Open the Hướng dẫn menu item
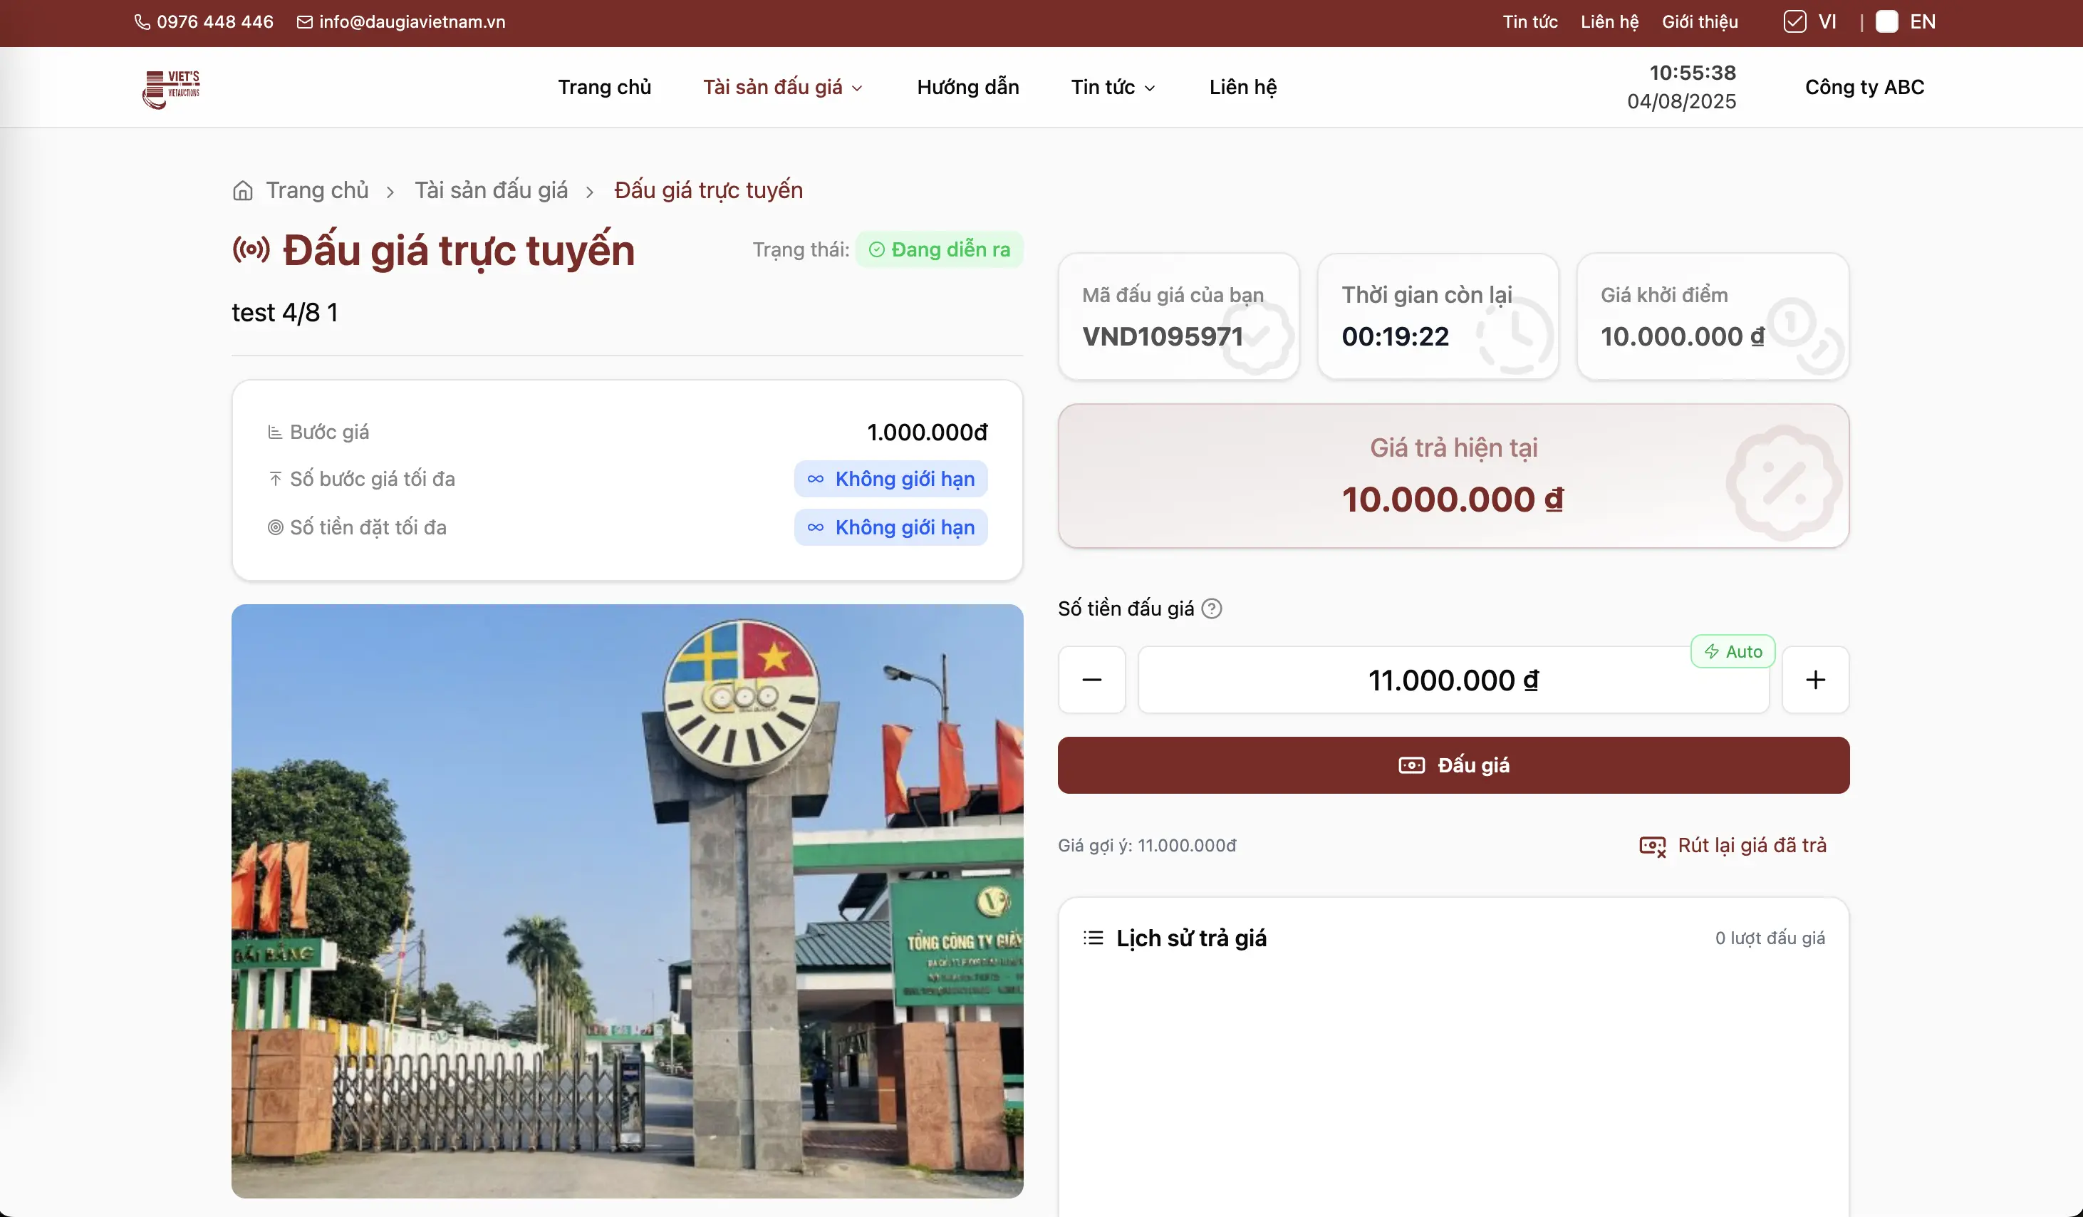The height and width of the screenshot is (1217, 2083). (967, 87)
